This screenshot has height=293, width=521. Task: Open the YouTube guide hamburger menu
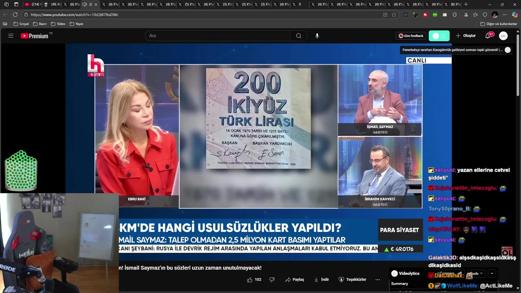tap(11, 36)
